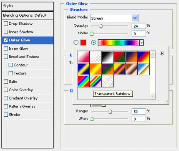Viewport: 179px width, 151px height.
Task: Click the Stroke style label
Action: [x=15, y=115]
